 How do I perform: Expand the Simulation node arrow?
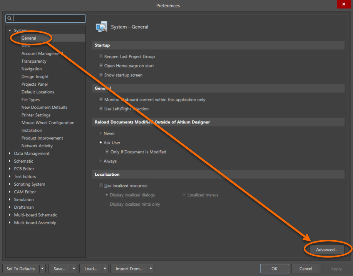10,200
